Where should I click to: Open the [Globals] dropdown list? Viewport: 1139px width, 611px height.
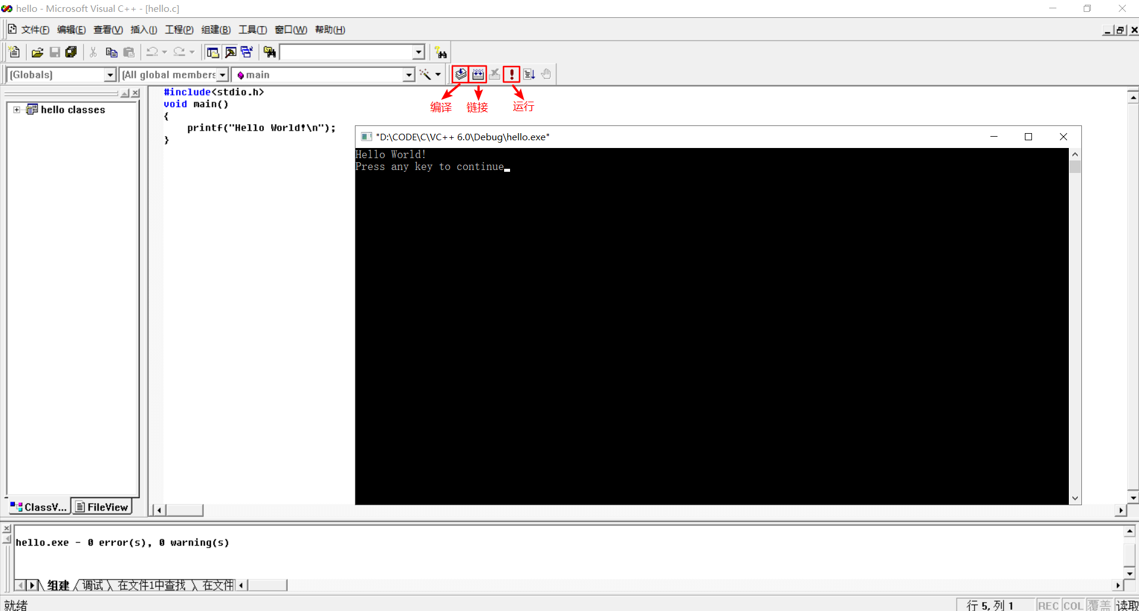(110, 74)
